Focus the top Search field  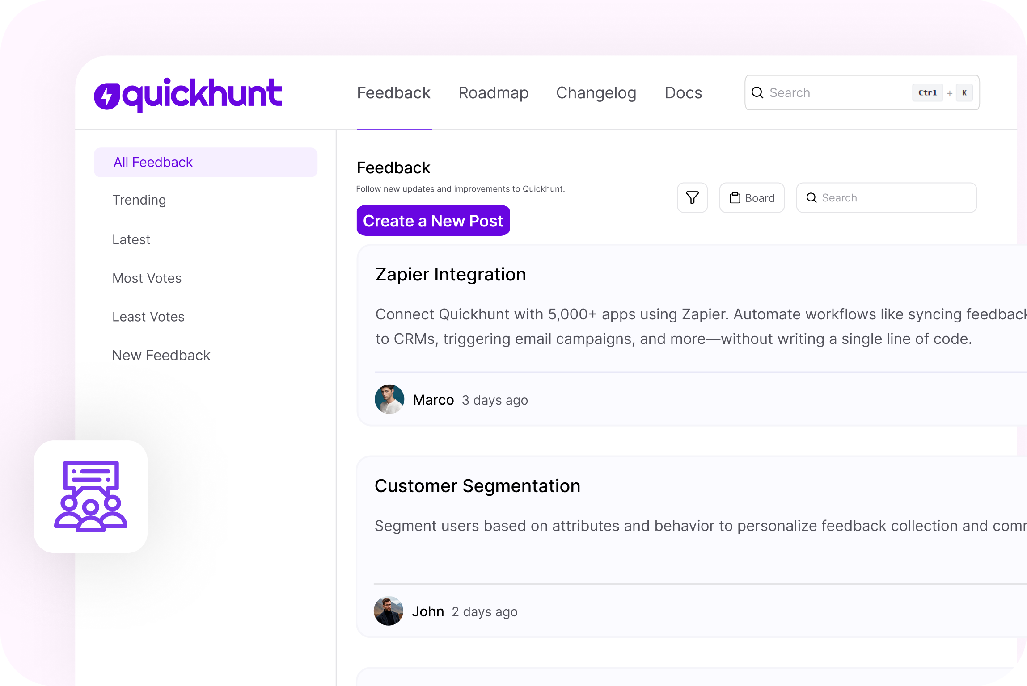862,92
